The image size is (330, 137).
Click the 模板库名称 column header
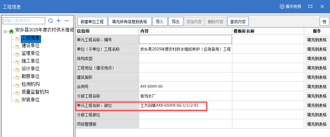[268, 31]
